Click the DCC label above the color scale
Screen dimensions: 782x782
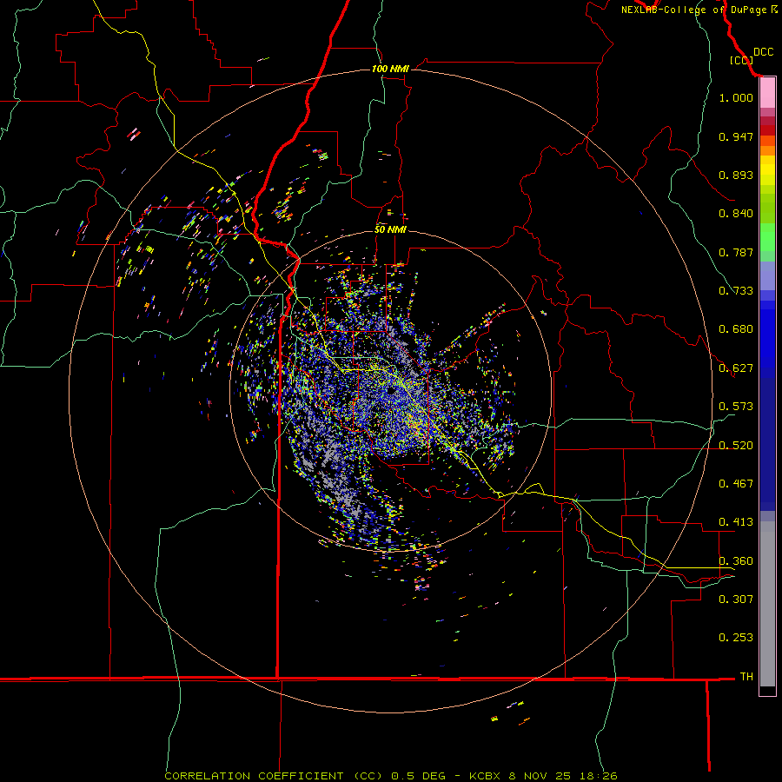coord(763,52)
